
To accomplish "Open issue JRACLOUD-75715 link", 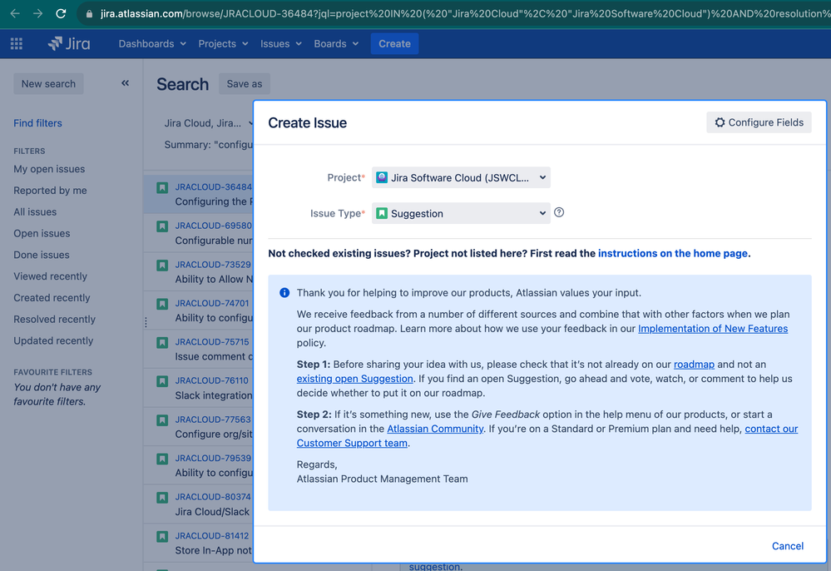I will pyautogui.click(x=212, y=341).
